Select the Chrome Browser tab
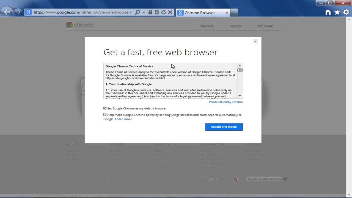The width and height of the screenshot is (352, 198). coord(203,13)
